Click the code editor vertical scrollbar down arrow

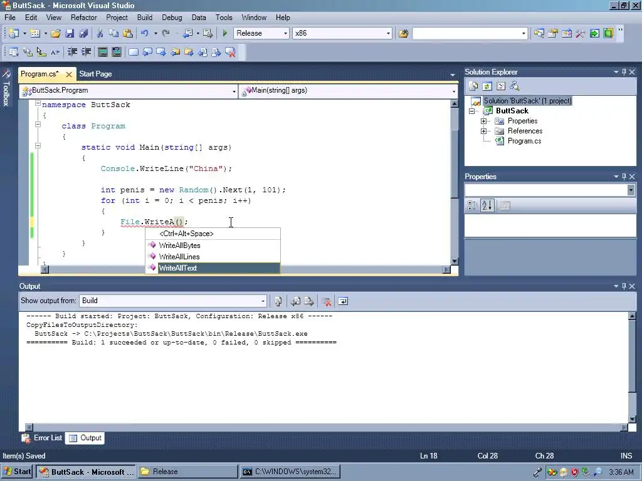[x=455, y=261]
